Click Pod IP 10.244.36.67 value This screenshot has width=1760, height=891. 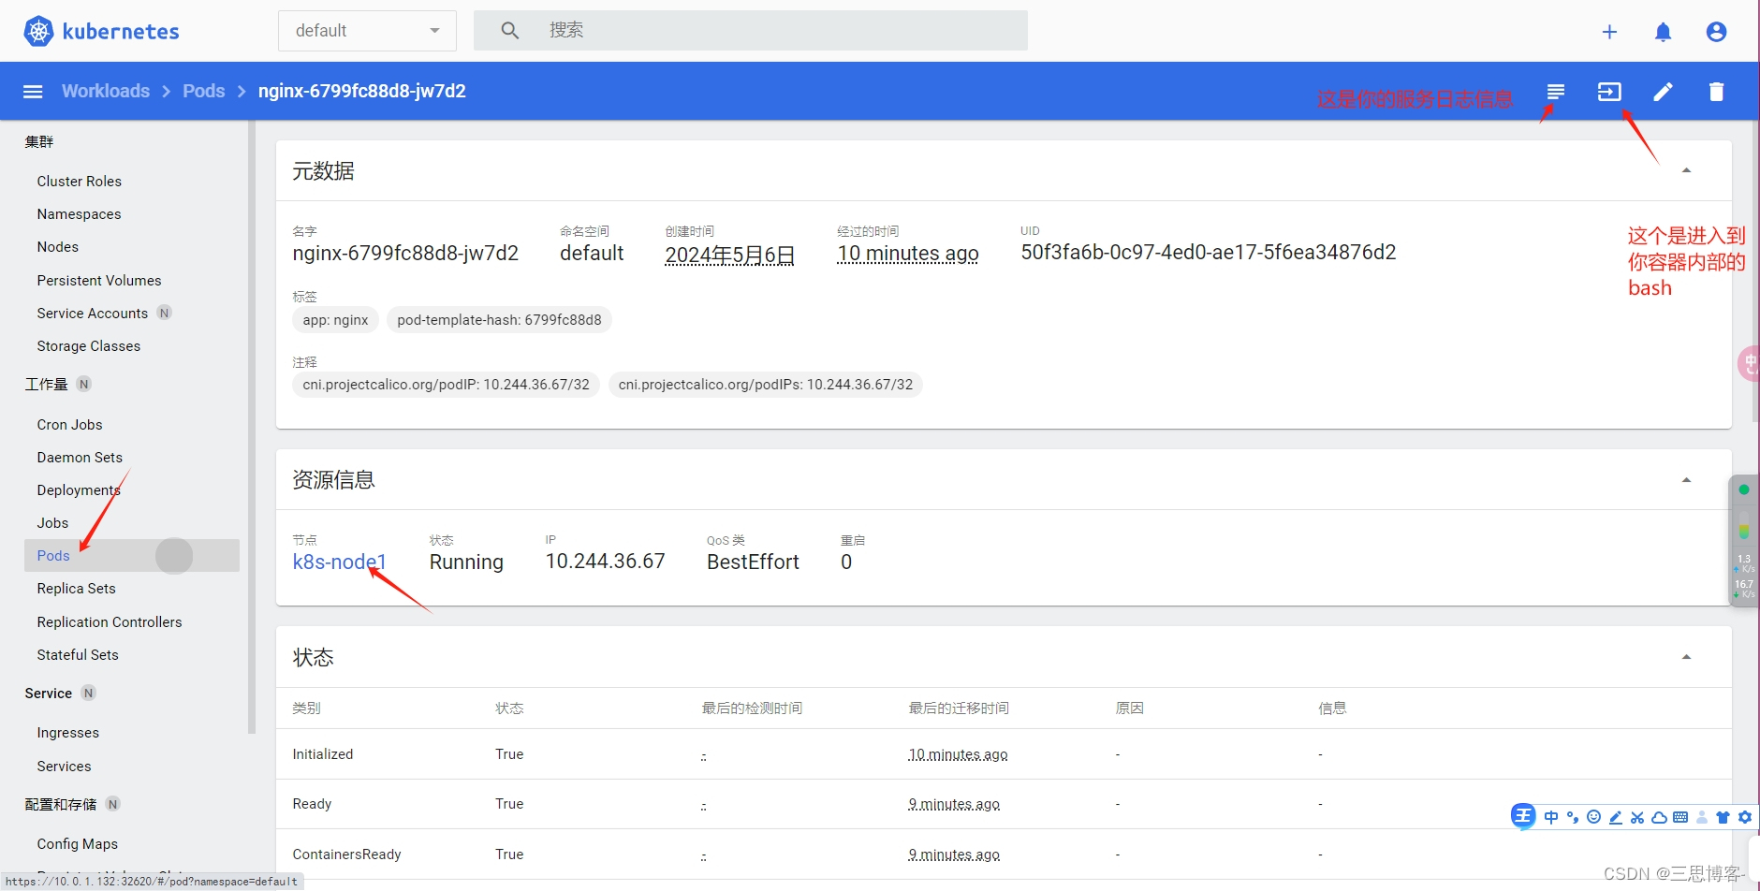click(605, 562)
